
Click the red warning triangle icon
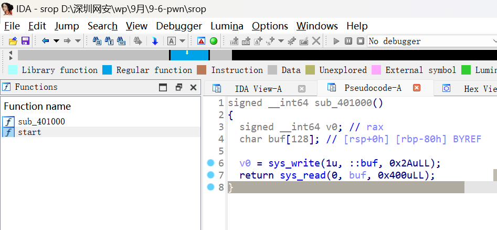click(x=201, y=41)
